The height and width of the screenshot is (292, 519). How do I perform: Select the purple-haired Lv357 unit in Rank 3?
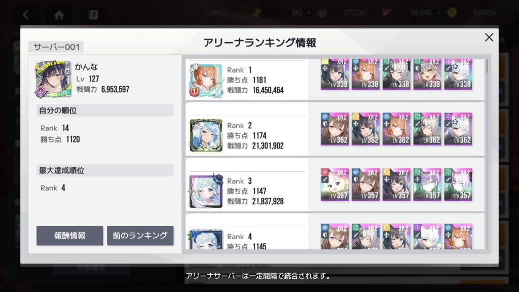click(427, 185)
